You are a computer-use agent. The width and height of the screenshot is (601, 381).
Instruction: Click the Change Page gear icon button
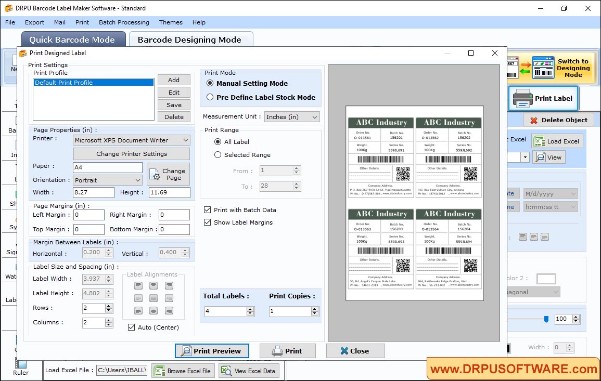click(x=168, y=174)
